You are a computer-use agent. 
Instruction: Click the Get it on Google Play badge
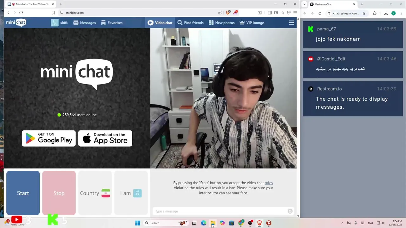[49, 138]
